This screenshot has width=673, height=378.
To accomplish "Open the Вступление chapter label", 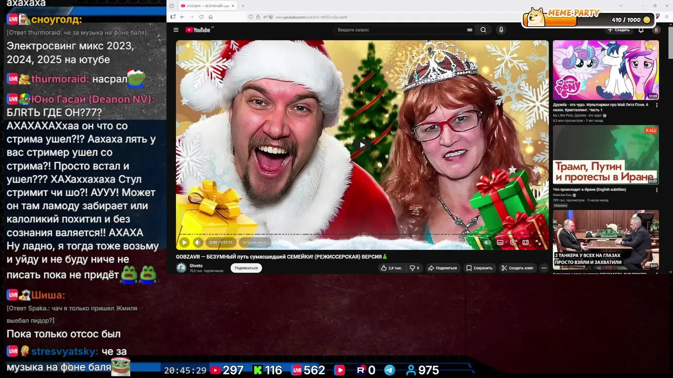I will [254, 242].
